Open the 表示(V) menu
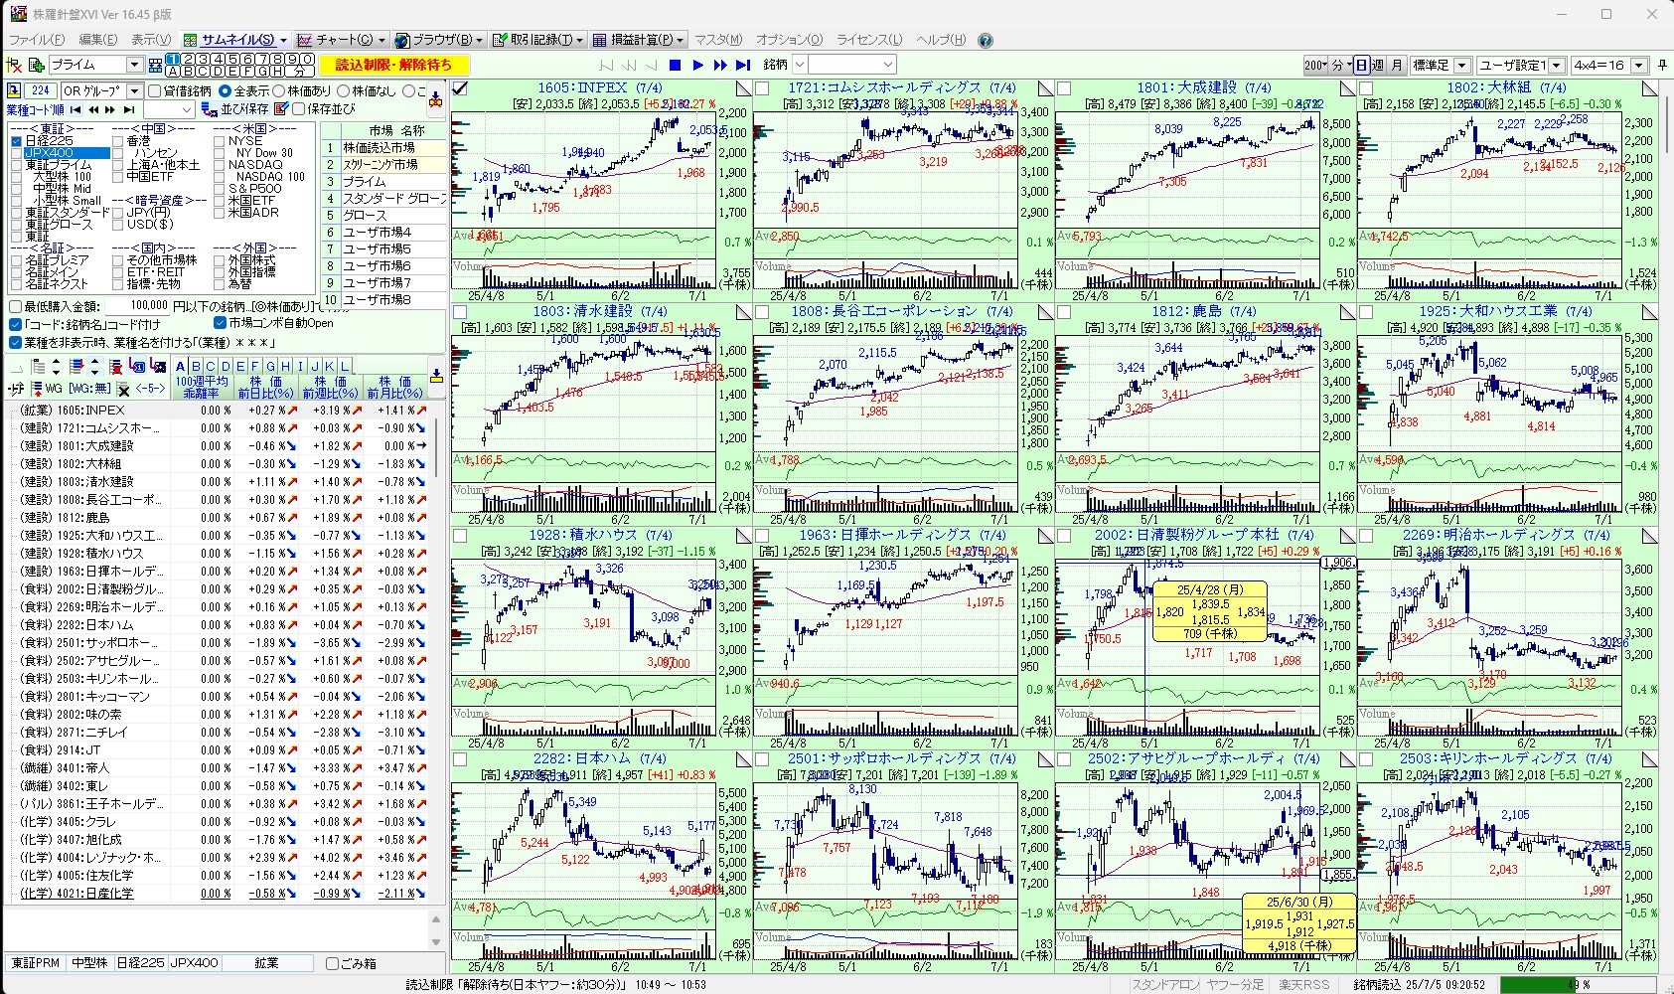Screen dimensions: 1674x994 pyautogui.click(x=151, y=40)
